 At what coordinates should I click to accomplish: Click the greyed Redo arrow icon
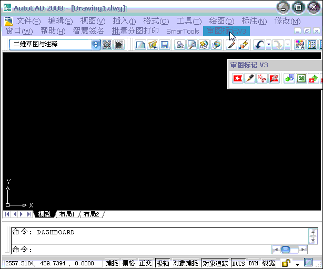pyautogui.click(x=278, y=45)
